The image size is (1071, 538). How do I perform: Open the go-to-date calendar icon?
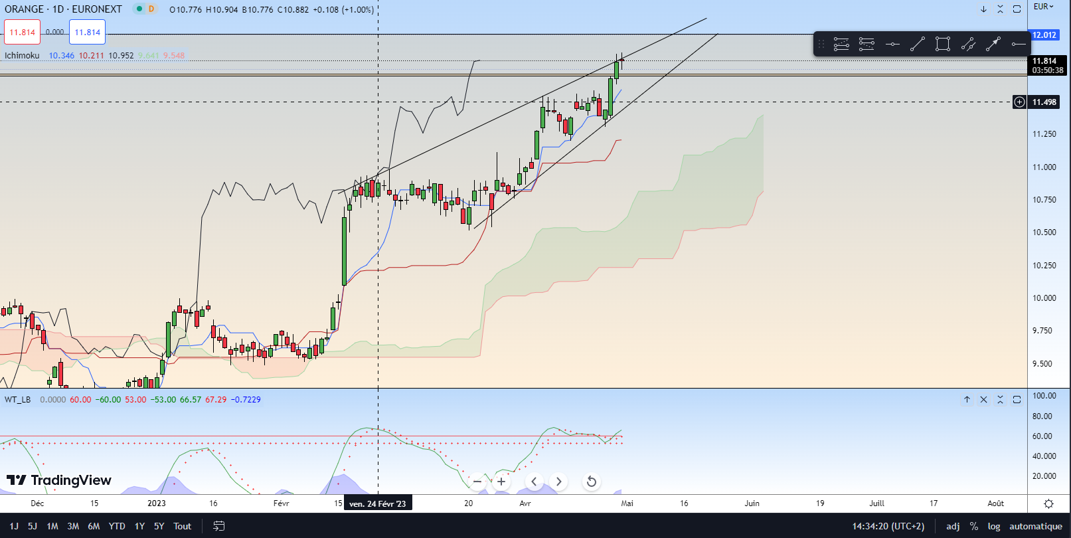click(218, 526)
